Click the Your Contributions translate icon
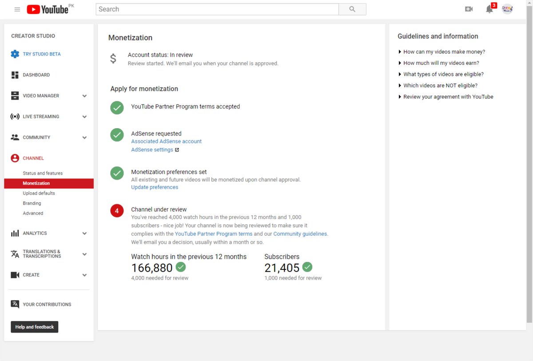Viewport: 533px width, 361px height. [x=15, y=304]
